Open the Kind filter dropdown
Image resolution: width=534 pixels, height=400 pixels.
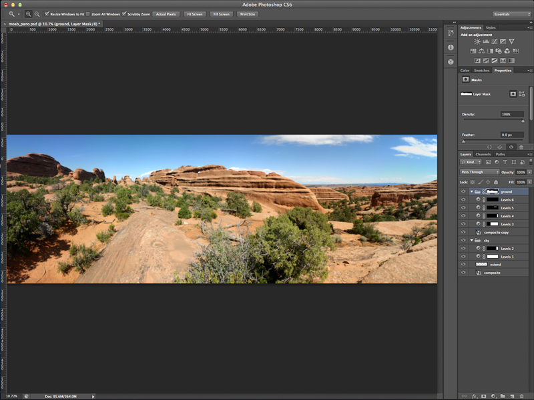pos(471,162)
